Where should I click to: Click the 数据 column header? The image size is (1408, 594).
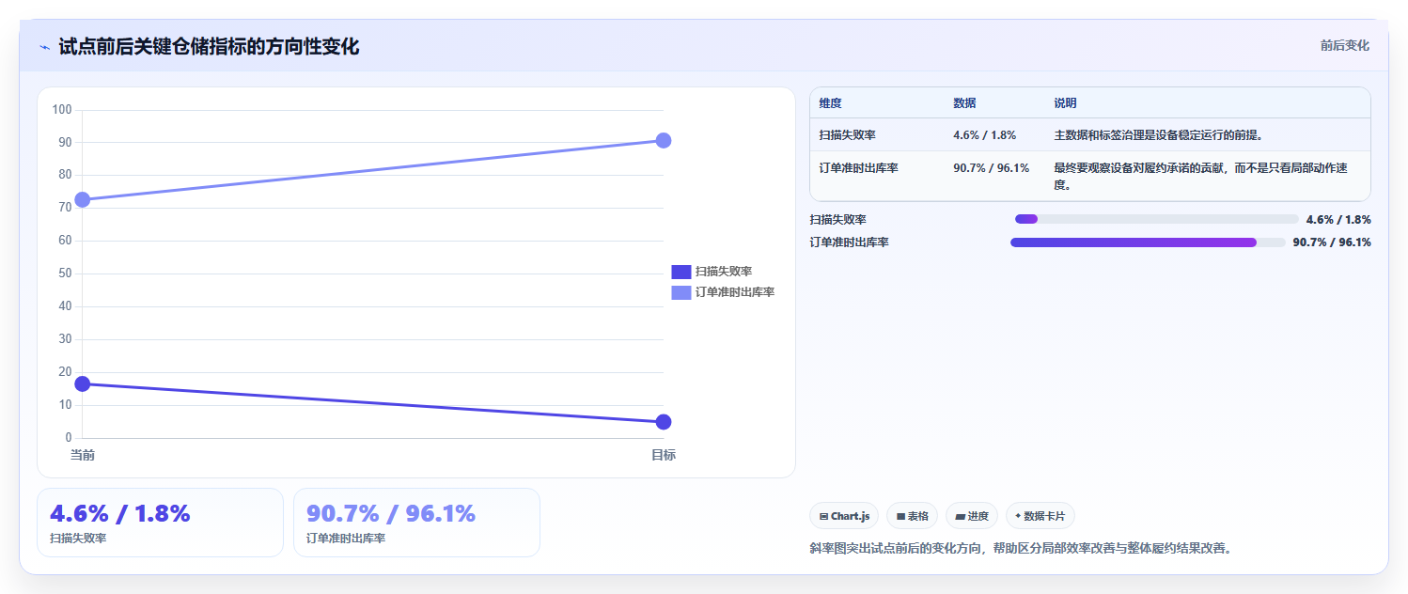[964, 103]
